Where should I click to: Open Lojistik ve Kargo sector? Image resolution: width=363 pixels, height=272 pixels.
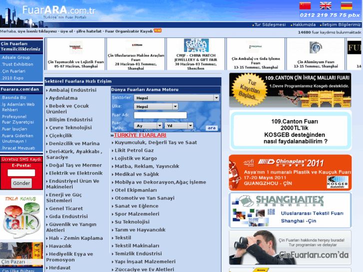(x=136, y=158)
